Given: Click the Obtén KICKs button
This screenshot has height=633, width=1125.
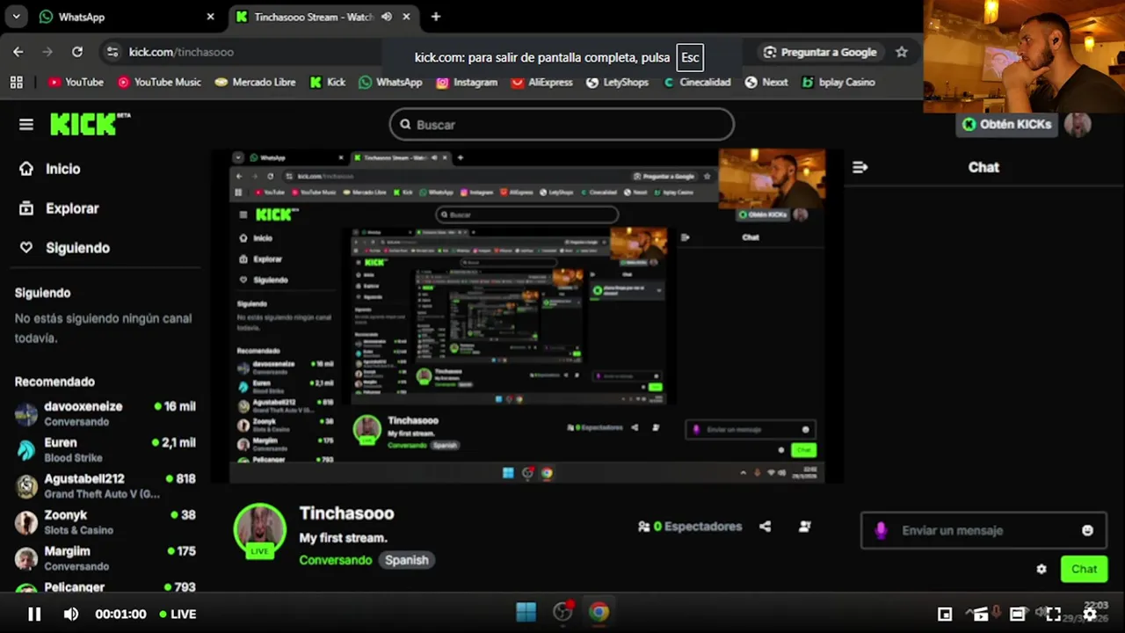Looking at the screenshot, I should click(1006, 124).
